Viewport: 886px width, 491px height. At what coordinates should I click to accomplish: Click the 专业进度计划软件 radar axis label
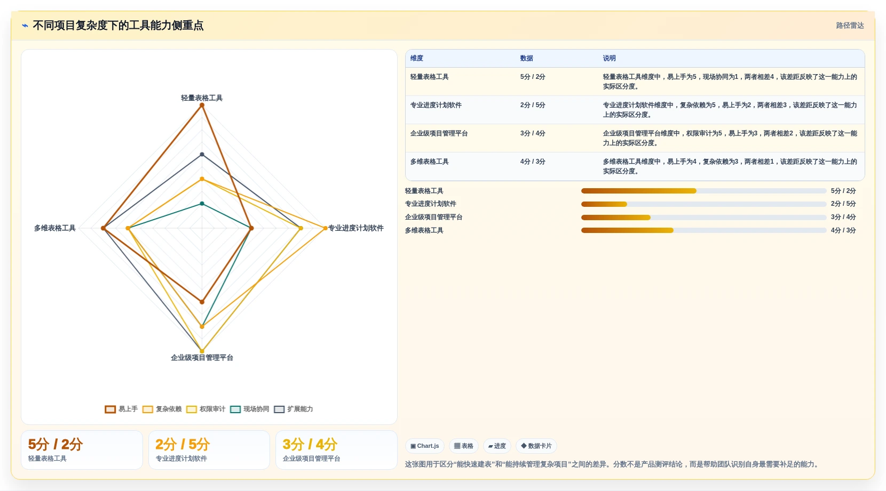[x=355, y=228]
